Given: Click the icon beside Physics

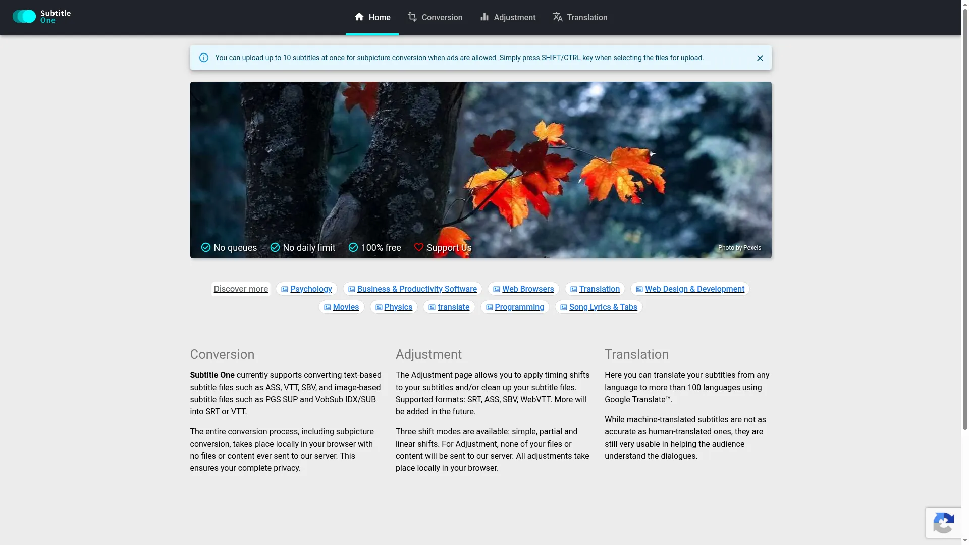Looking at the screenshot, I should (x=379, y=307).
